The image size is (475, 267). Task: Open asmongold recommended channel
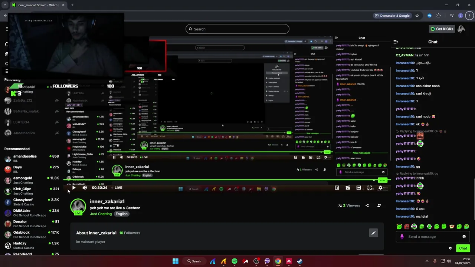coord(32,180)
